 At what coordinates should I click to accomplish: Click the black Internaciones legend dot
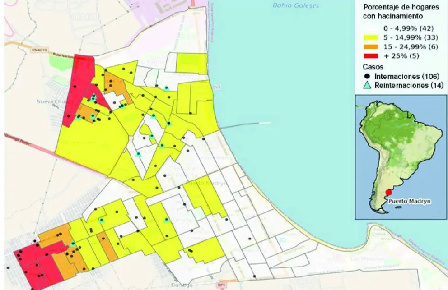[368, 76]
